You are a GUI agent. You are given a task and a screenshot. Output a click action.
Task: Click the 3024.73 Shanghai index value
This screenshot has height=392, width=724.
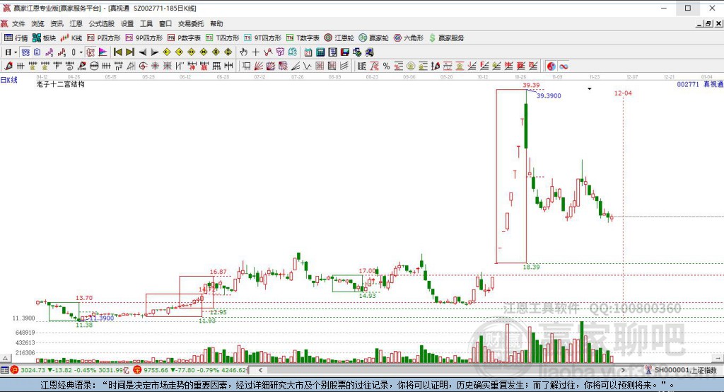click(33, 370)
